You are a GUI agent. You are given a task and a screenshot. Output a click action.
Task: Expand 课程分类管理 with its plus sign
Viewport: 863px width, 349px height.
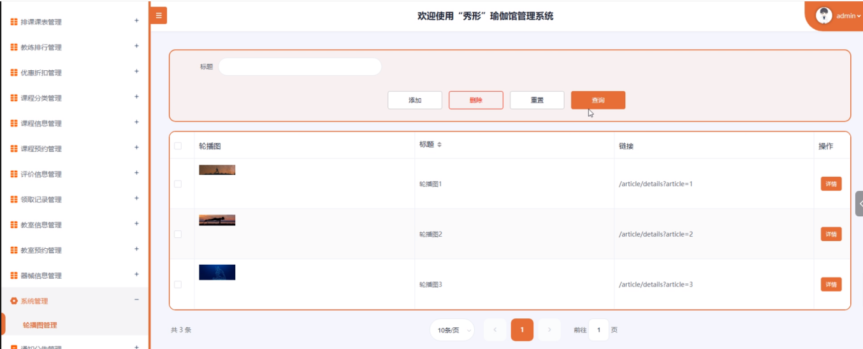click(x=136, y=97)
